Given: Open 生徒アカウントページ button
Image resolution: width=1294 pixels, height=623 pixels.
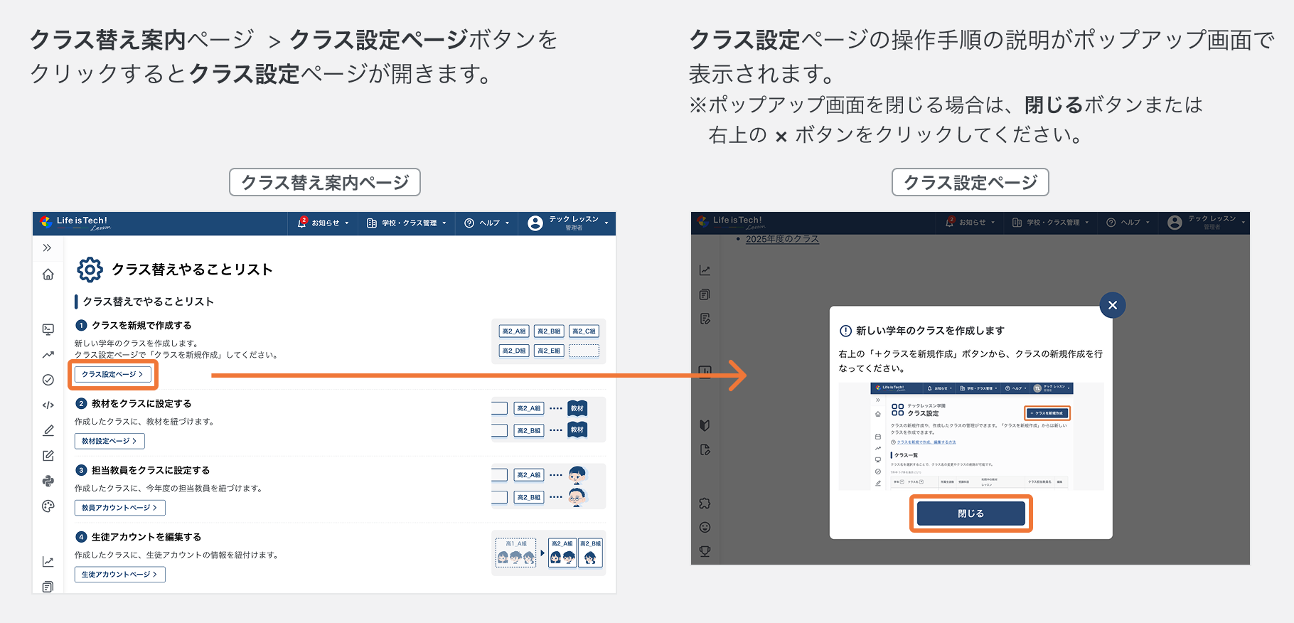Looking at the screenshot, I should (119, 574).
